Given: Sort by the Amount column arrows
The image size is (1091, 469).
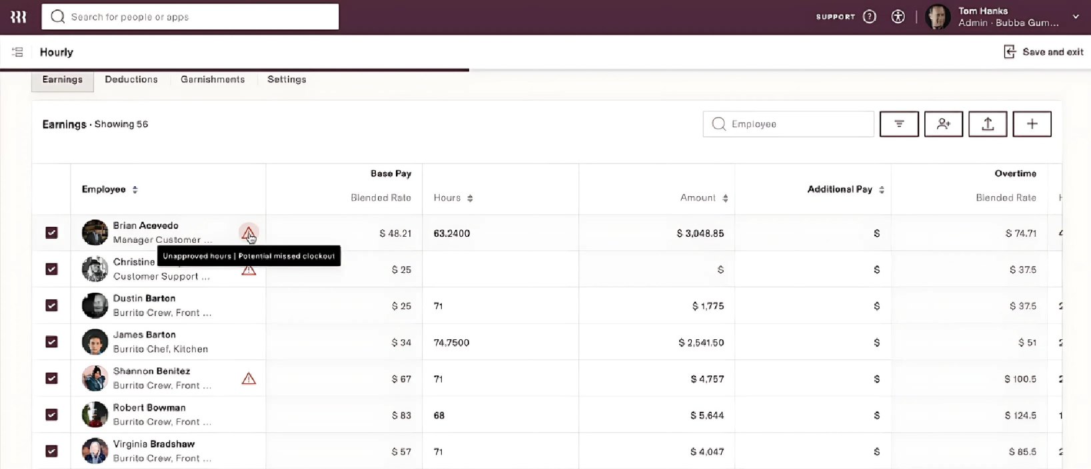Looking at the screenshot, I should [725, 198].
